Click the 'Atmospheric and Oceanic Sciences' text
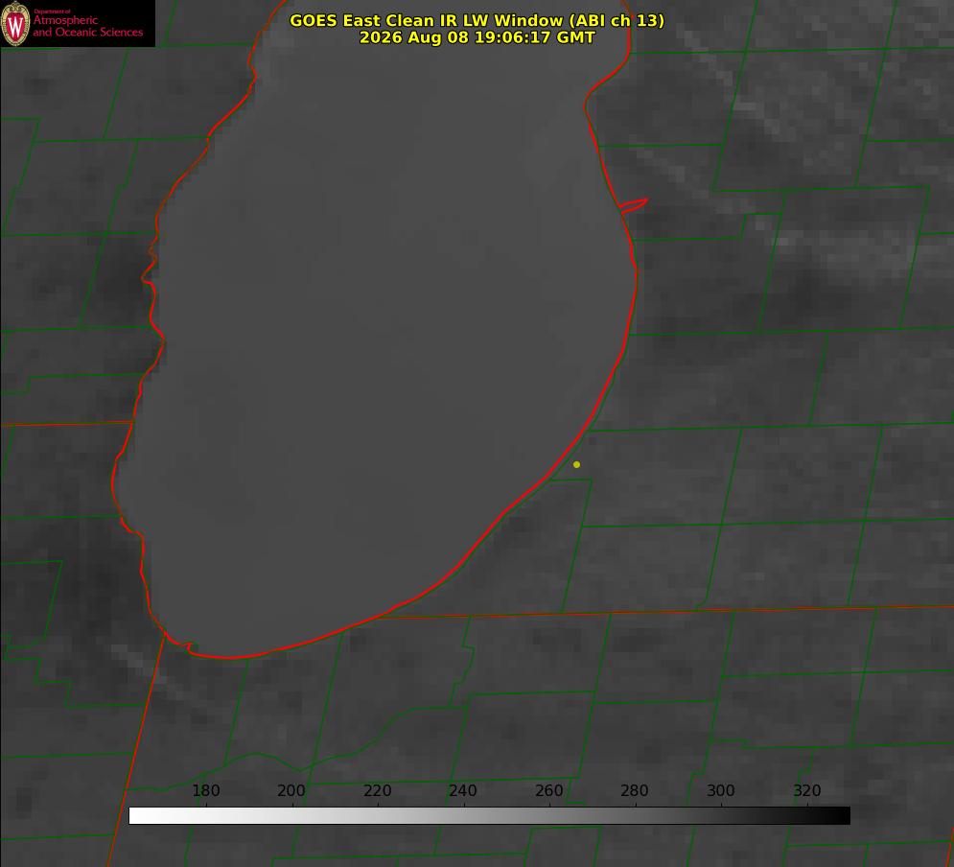The height and width of the screenshot is (867, 954). pos(87,26)
